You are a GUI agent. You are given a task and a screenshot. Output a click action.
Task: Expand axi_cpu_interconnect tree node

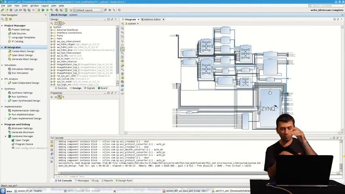52,41
